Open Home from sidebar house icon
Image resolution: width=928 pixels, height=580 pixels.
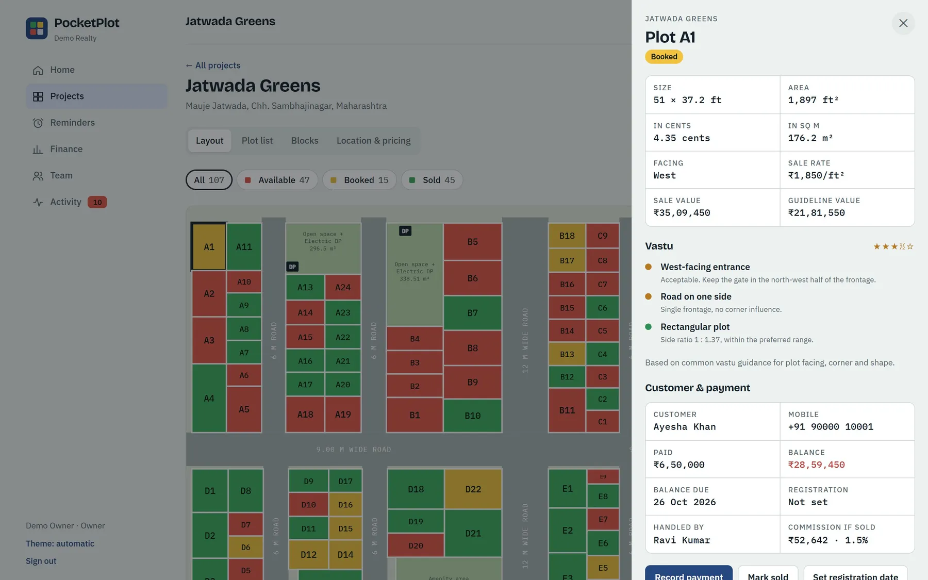38,70
